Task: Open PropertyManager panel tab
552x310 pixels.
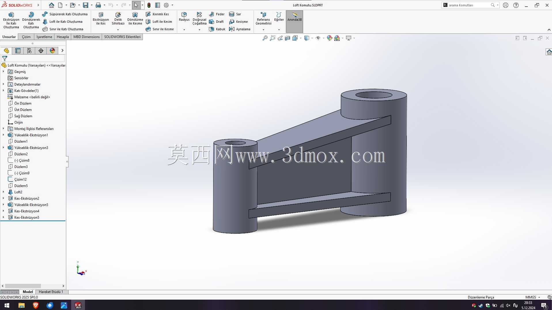Action: point(18,51)
